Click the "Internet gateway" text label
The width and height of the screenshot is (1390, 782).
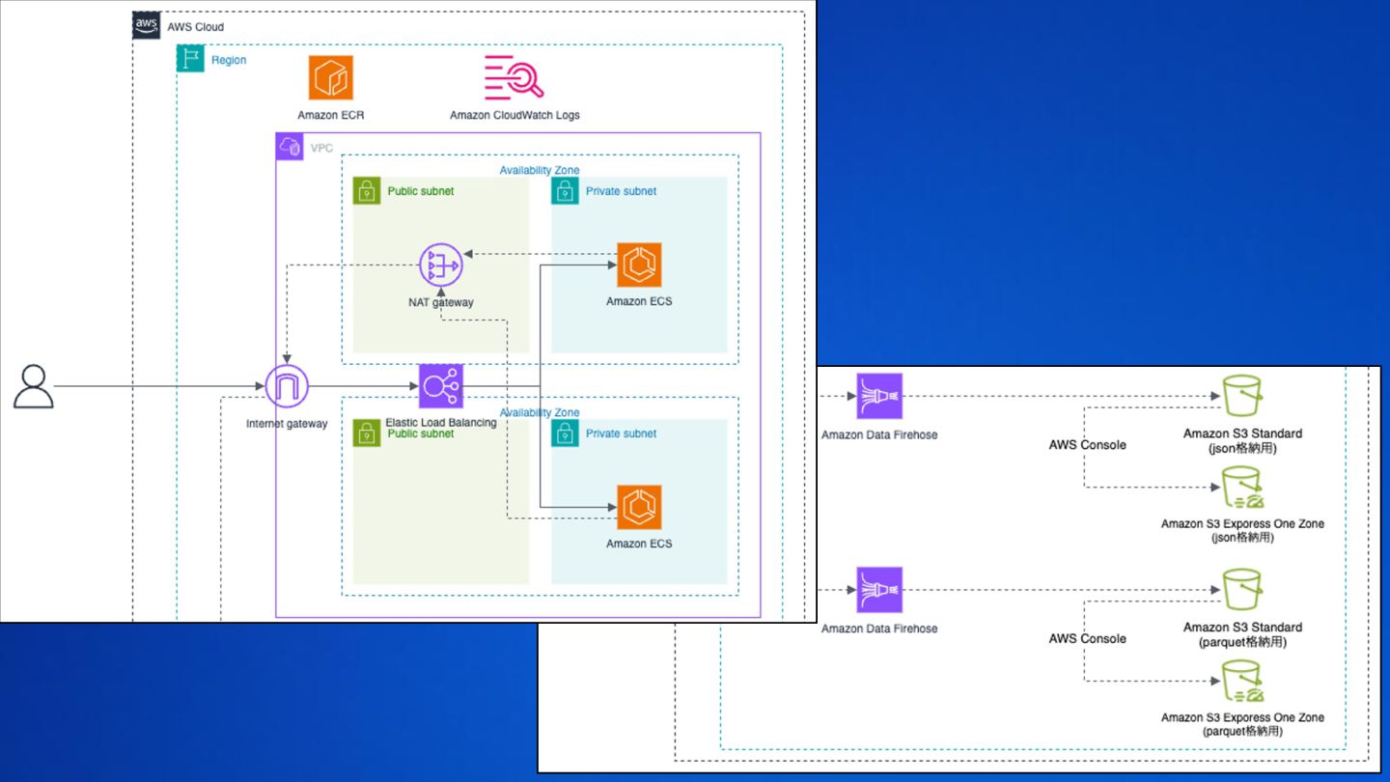click(x=287, y=424)
